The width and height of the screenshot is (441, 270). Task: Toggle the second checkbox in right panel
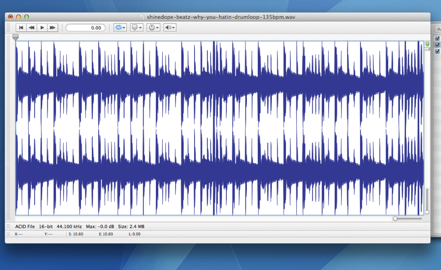pyautogui.click(x=437, y=45)
